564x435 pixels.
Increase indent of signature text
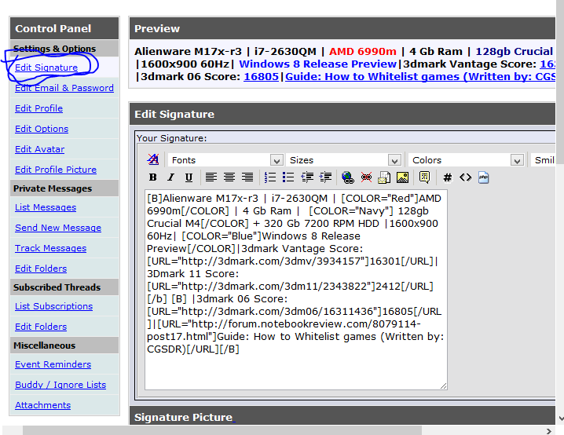click(325, 177)
